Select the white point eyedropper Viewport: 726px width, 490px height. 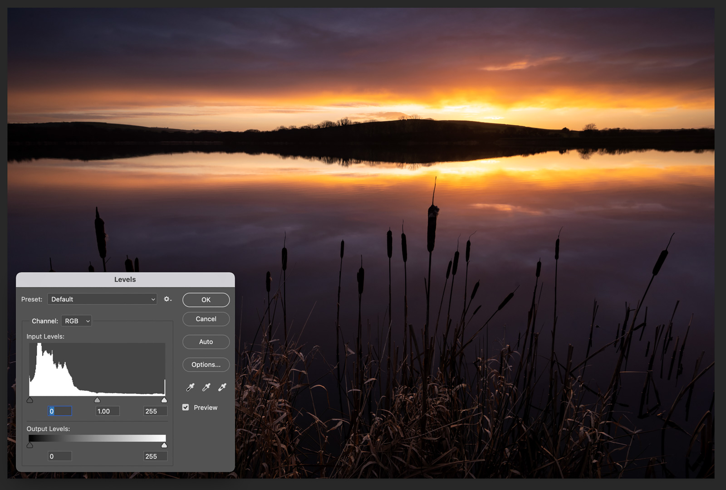221,387
